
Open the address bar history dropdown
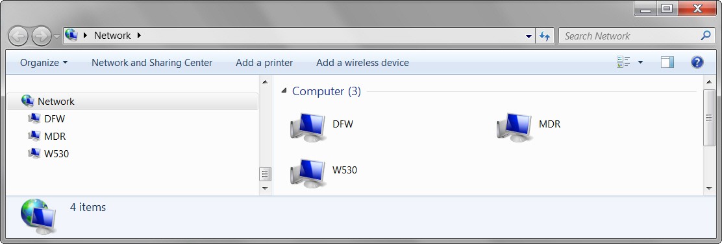(529, 36)
